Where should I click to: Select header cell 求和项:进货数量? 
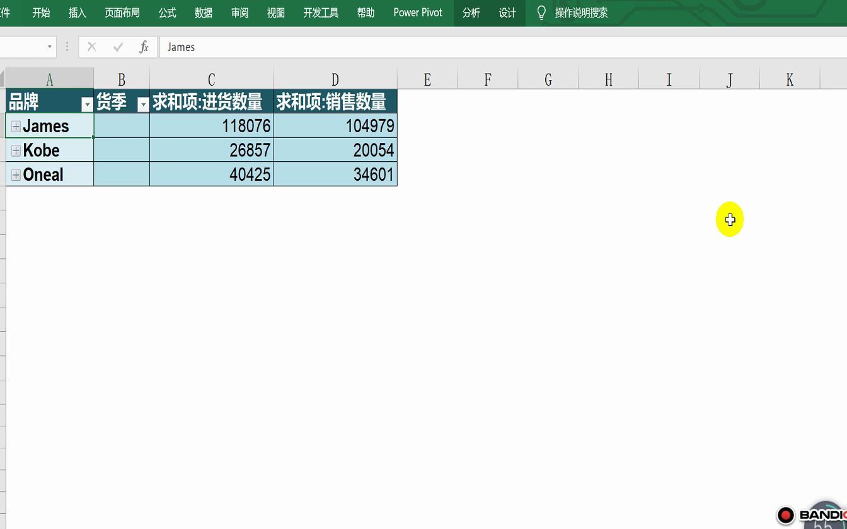(x=212, y=101)
